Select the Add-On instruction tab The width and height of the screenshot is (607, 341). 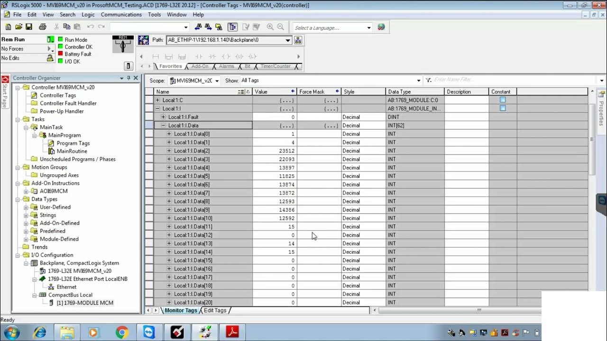point(200,66)
